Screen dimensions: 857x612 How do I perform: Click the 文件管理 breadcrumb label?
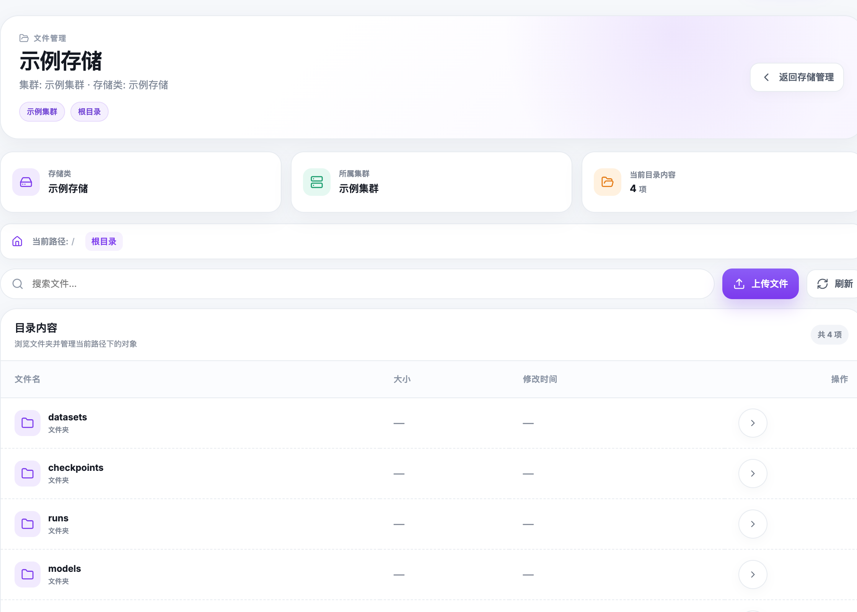(x=50, y=38)
